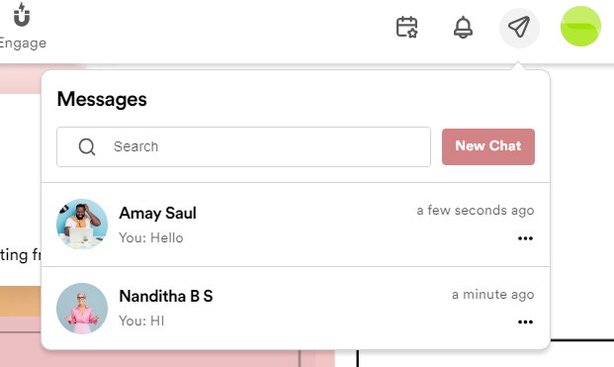Focus the Search messages field
This screenshot has width=614, height=367.
tap(243, 146)
